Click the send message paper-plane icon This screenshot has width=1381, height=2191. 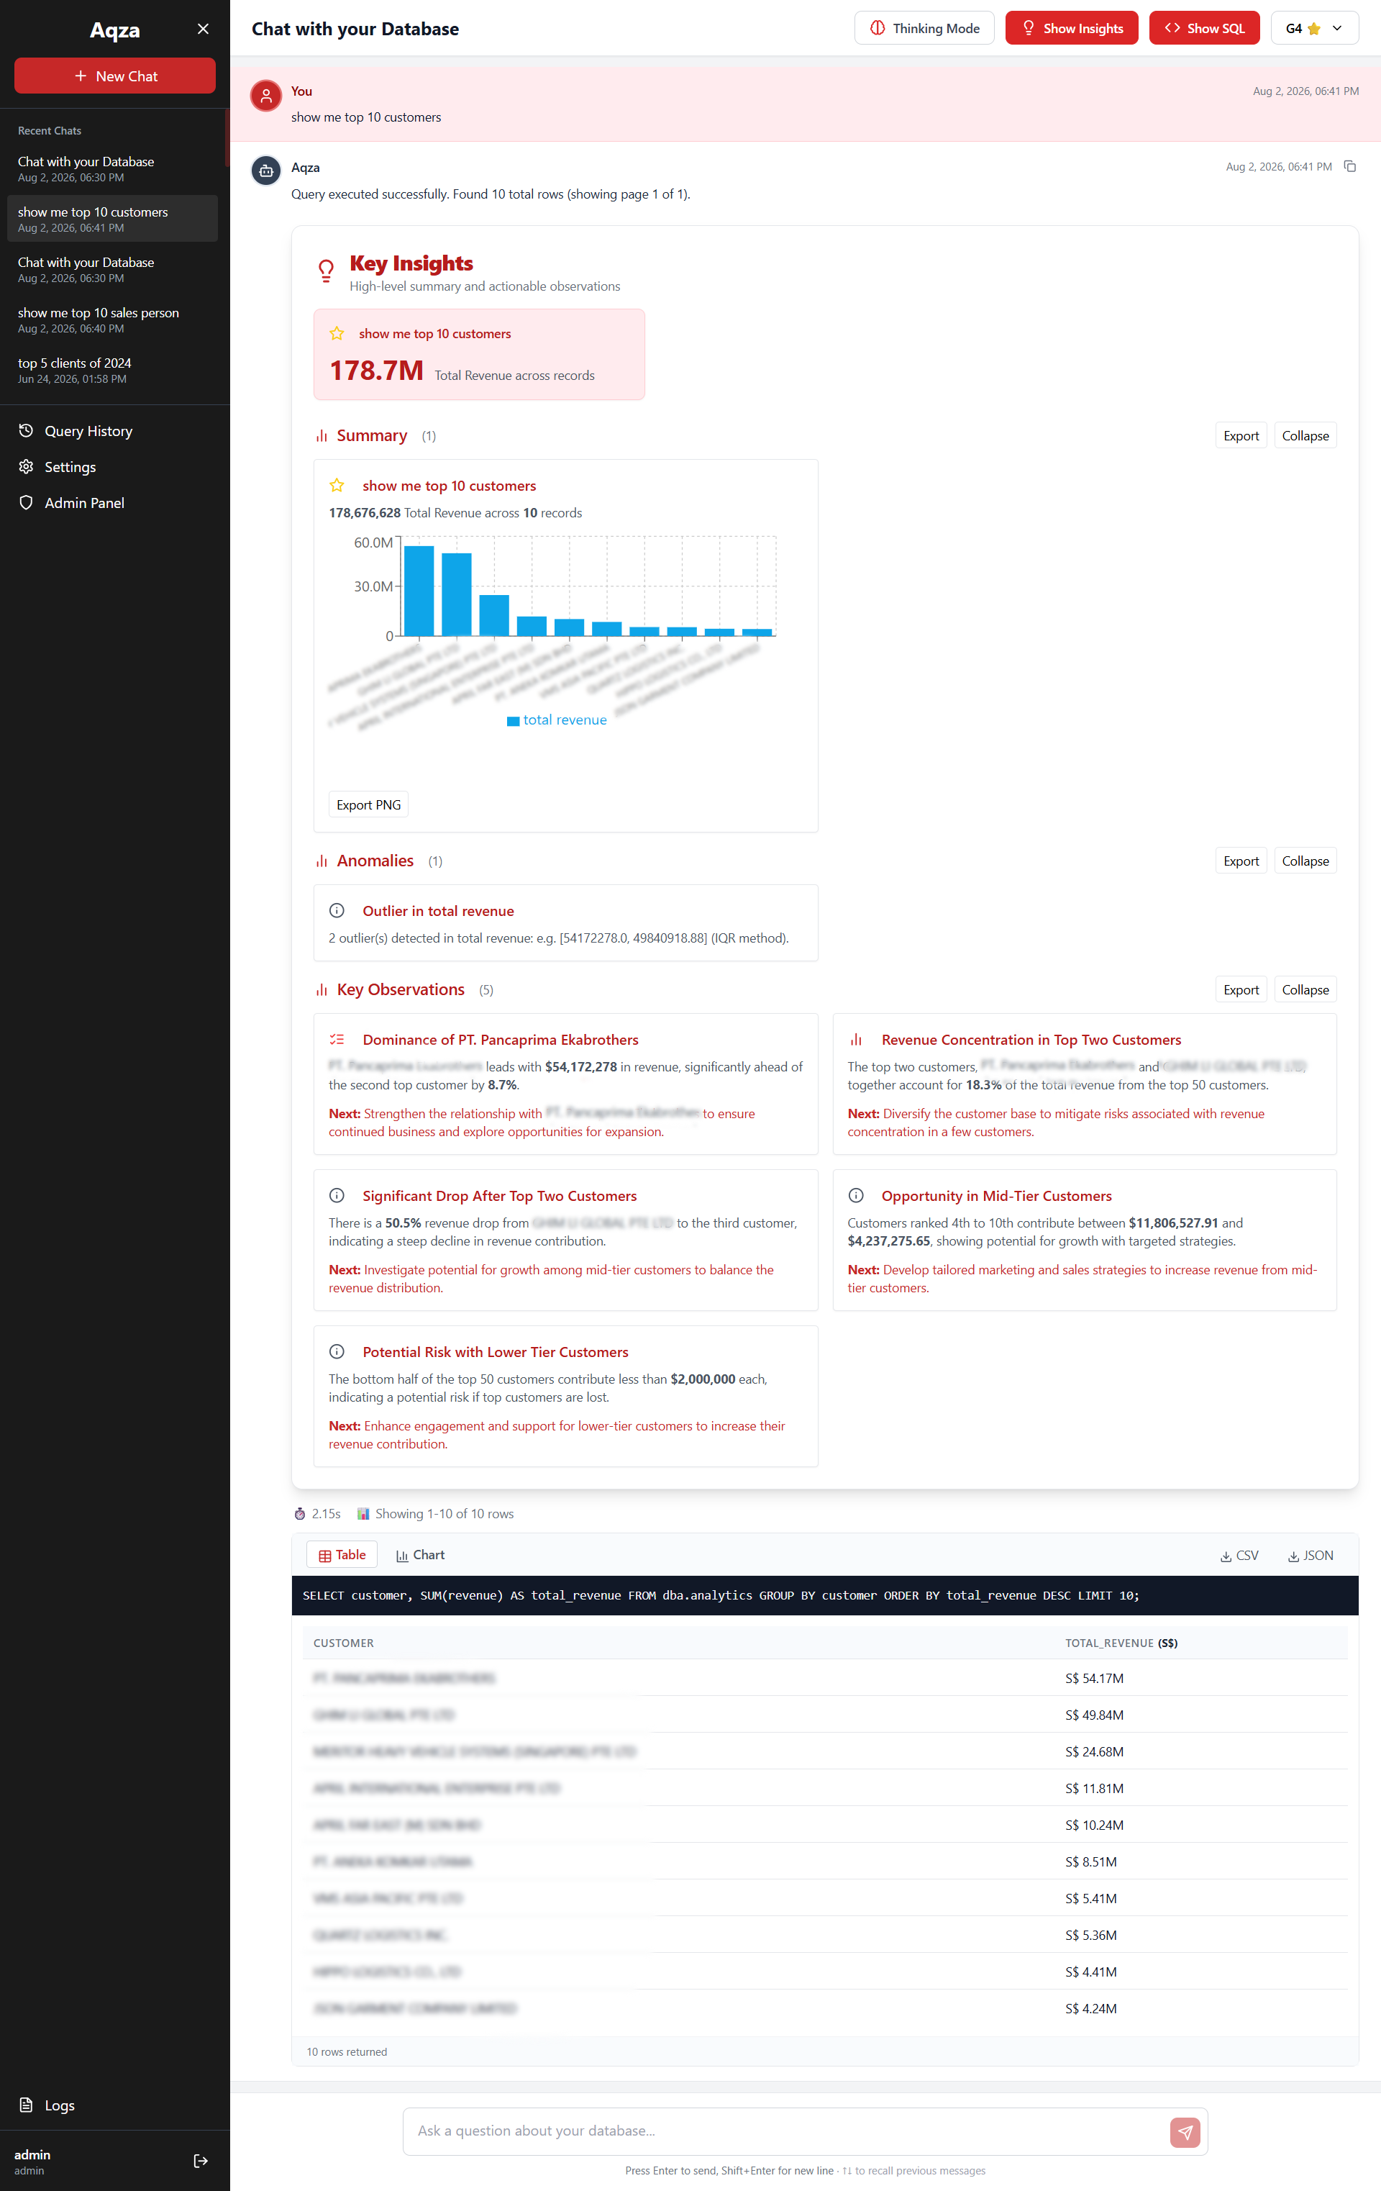pos(1185,2132)
